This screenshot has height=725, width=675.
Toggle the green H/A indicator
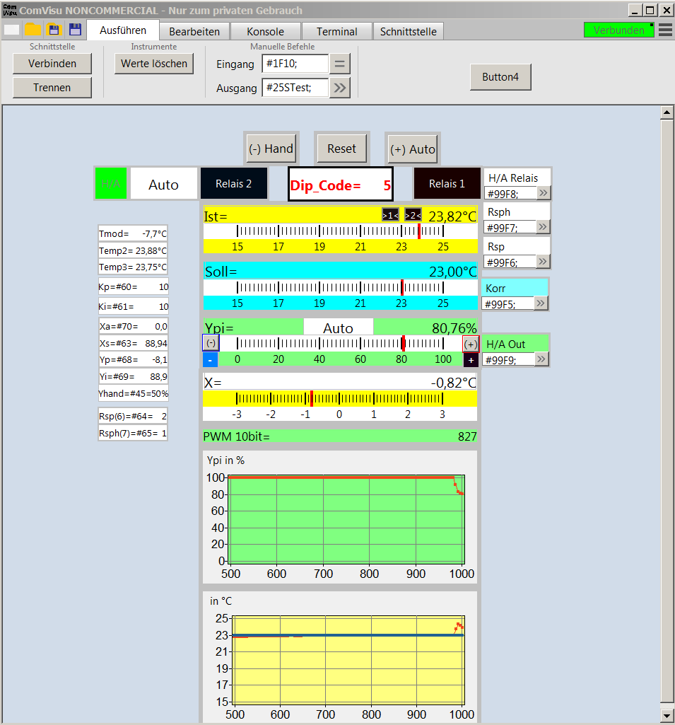pos(111,184)
